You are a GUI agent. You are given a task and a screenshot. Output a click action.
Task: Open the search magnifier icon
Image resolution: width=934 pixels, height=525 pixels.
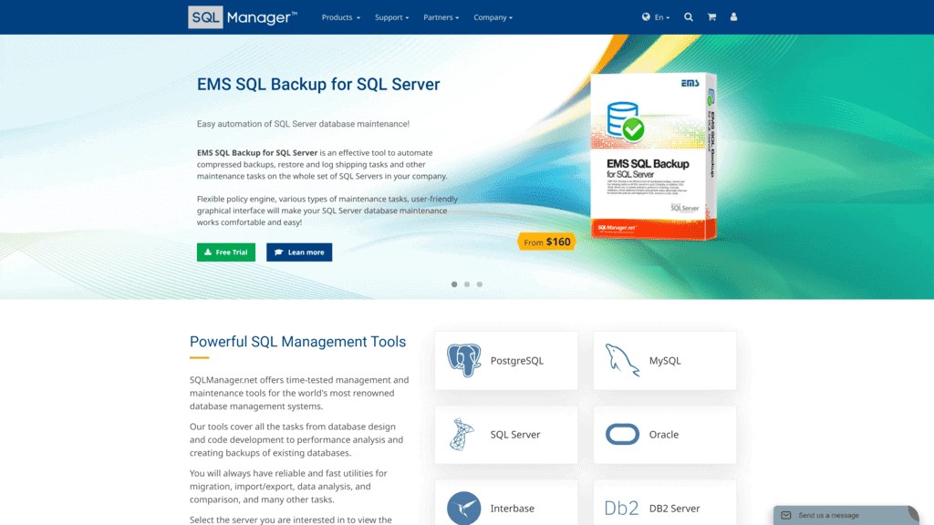point(688,16)
